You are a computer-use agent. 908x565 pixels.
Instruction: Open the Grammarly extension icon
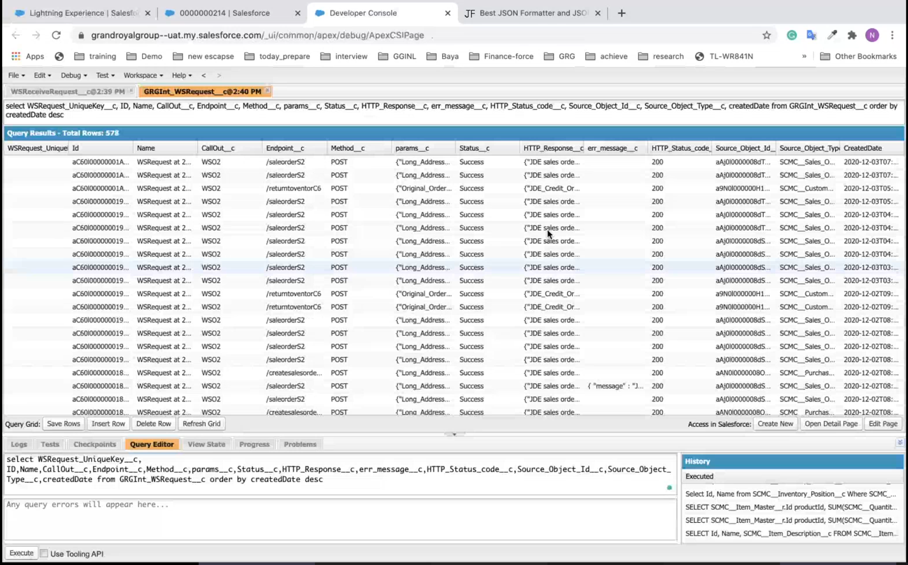791,35
